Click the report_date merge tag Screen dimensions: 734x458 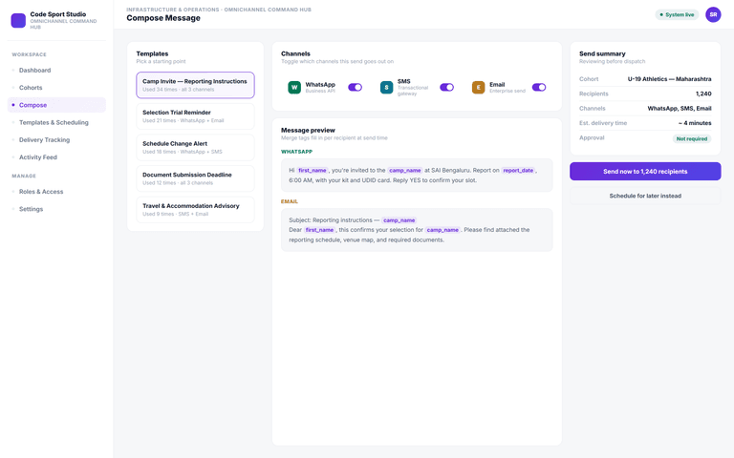518,171
